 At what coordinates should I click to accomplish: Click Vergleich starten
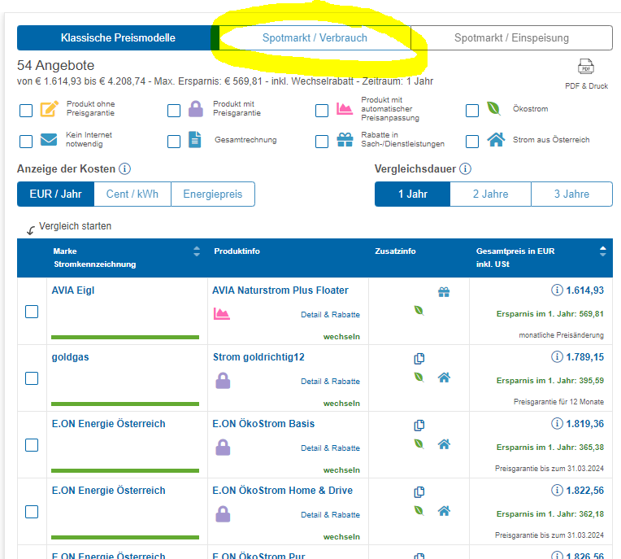(x=75, y=226)
